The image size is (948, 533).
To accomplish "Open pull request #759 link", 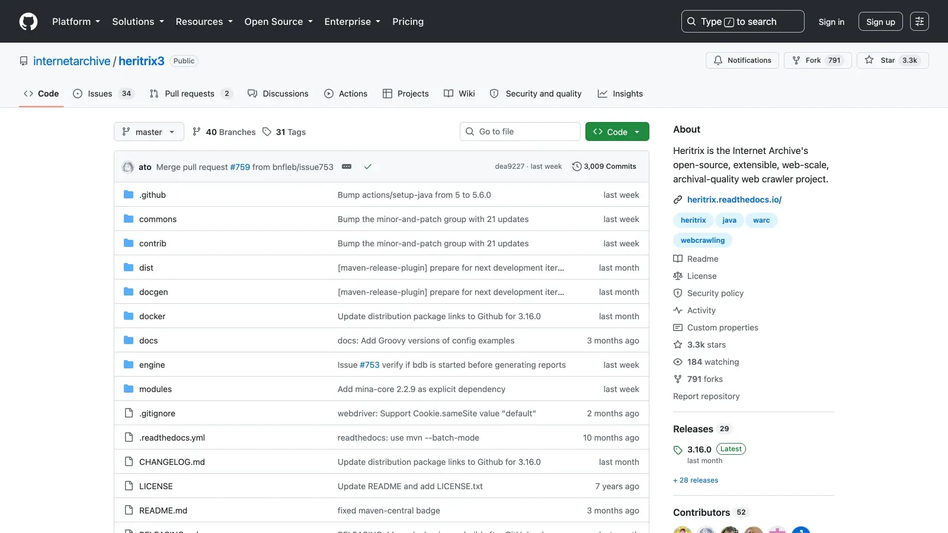I will [x=240, y=167].
